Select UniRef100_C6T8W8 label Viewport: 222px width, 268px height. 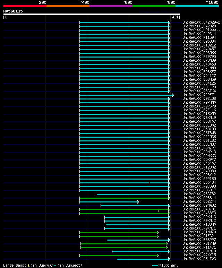[x=199, y=133]
